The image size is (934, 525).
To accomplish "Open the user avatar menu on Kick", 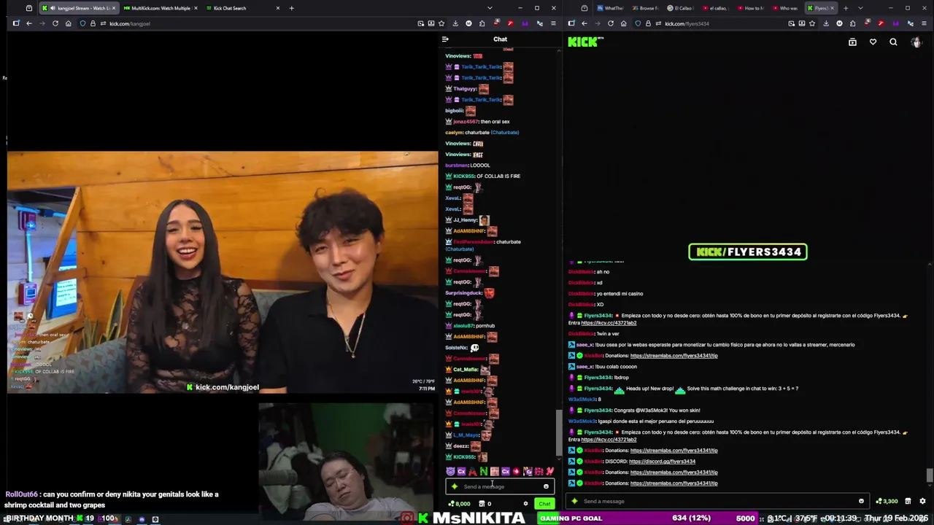I will point(916,42).
